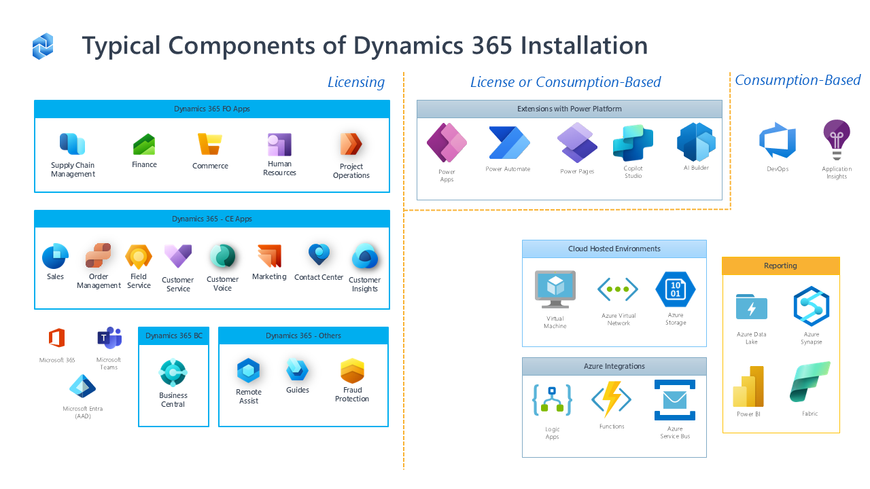
Task: Open the Azure Storage icon
Action: (x=676, y=289)
